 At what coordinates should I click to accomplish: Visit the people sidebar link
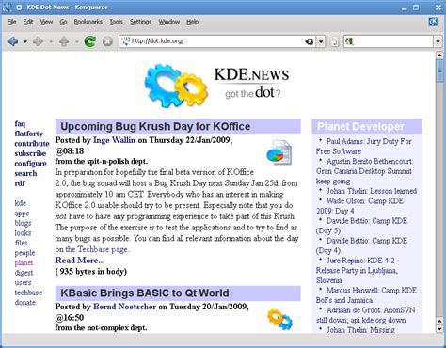(24, 253)
